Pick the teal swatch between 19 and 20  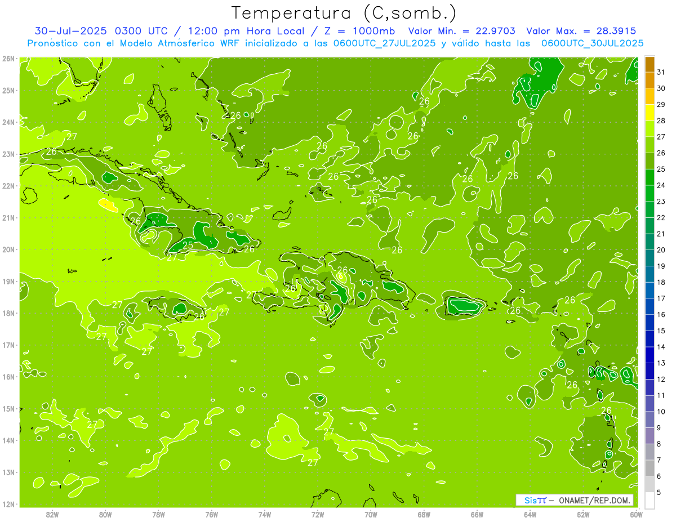pyautogui.click(x=650, y=258)
